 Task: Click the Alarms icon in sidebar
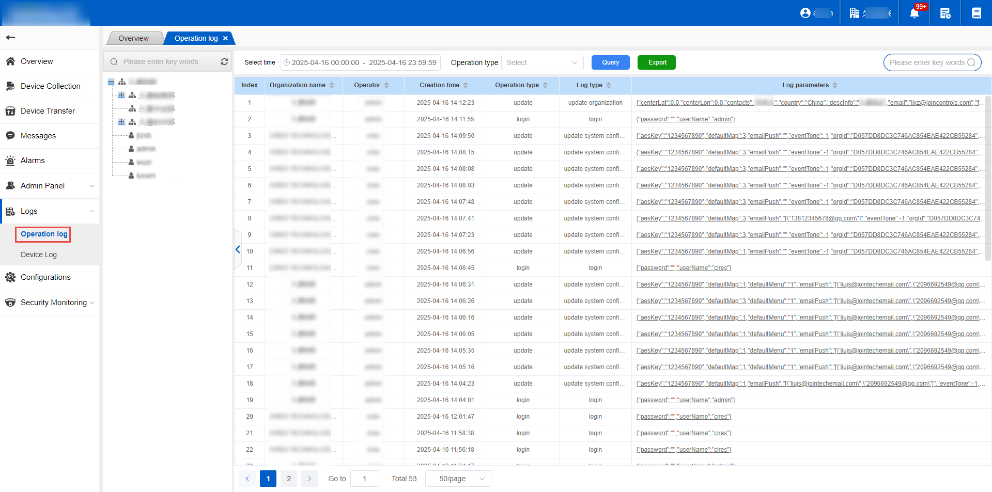[10, 161]
